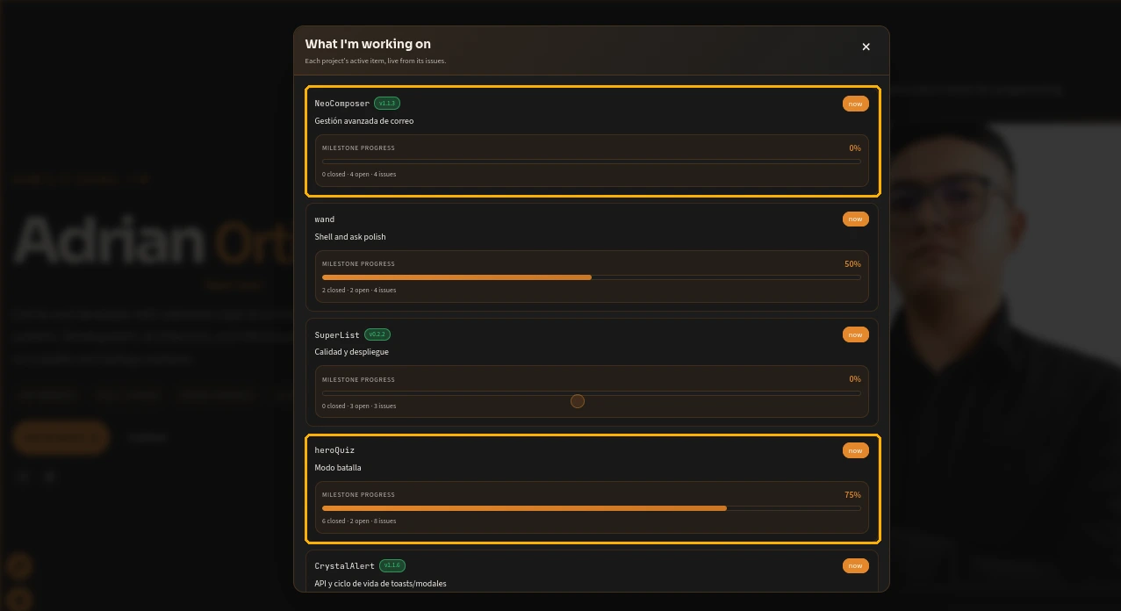Open the heroQuiz project card
The image size is (1121, 611).
592,489
